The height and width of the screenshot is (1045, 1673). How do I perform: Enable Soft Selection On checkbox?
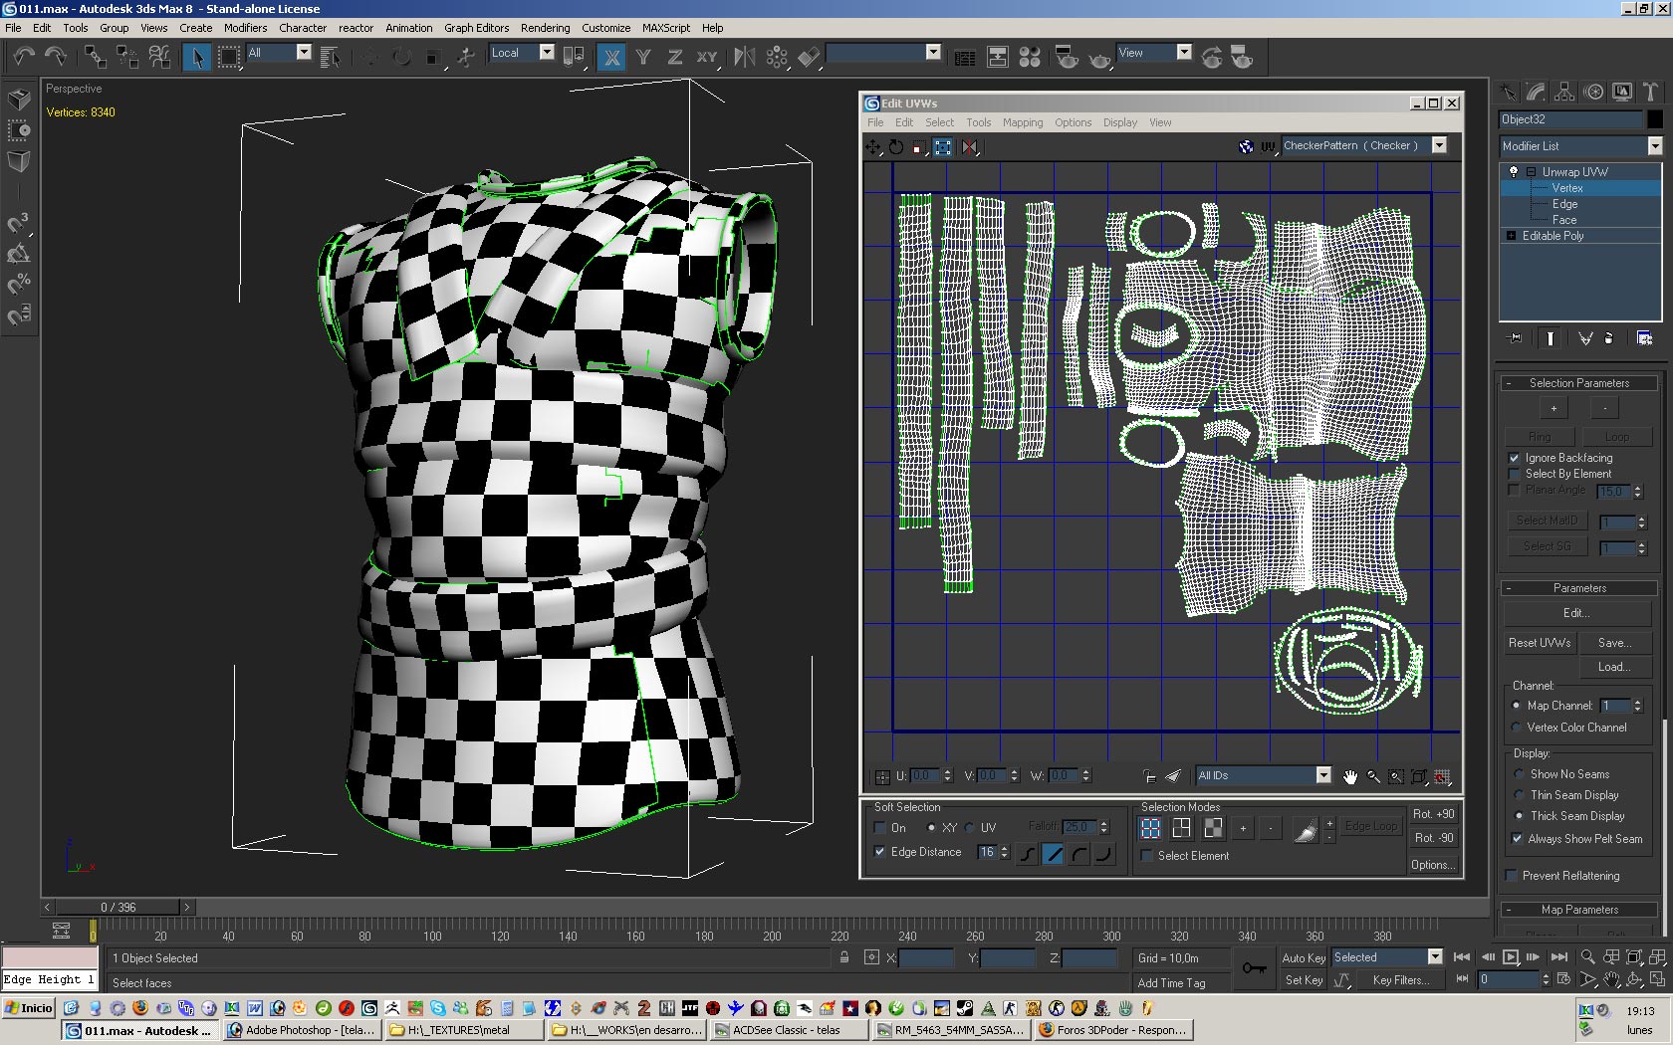[x=880, y=828]
